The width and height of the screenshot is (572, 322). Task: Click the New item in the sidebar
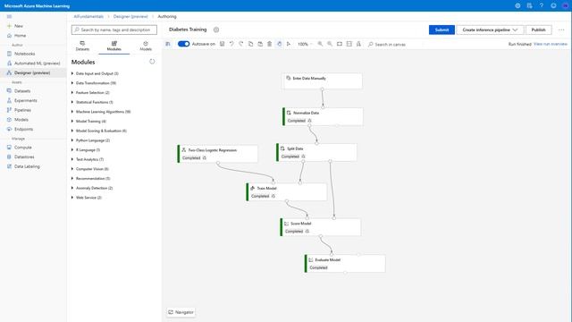[x=15, y=26]
